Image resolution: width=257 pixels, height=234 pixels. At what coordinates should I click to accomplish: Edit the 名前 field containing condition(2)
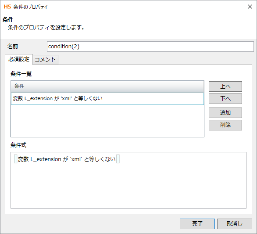150,47
